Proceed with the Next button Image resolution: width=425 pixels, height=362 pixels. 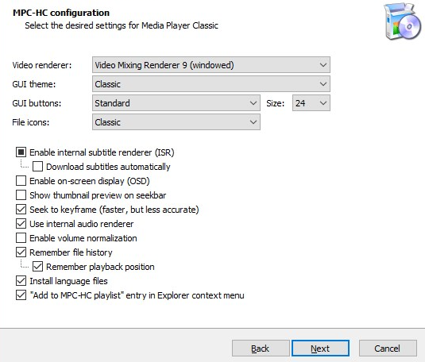tap(320, 349)
